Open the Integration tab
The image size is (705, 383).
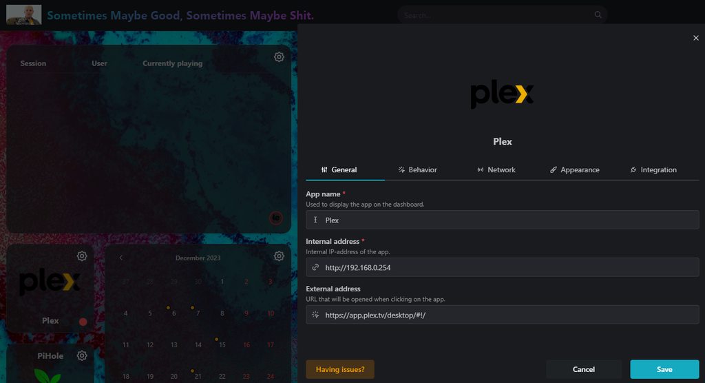653,169
